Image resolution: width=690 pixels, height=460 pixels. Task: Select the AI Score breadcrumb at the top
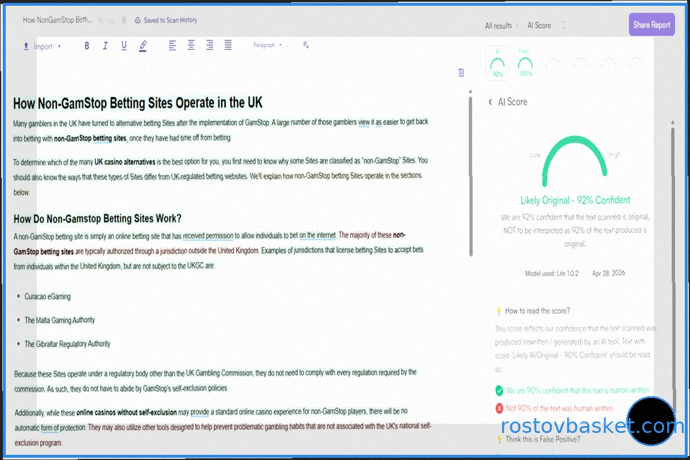click(539, 25)
